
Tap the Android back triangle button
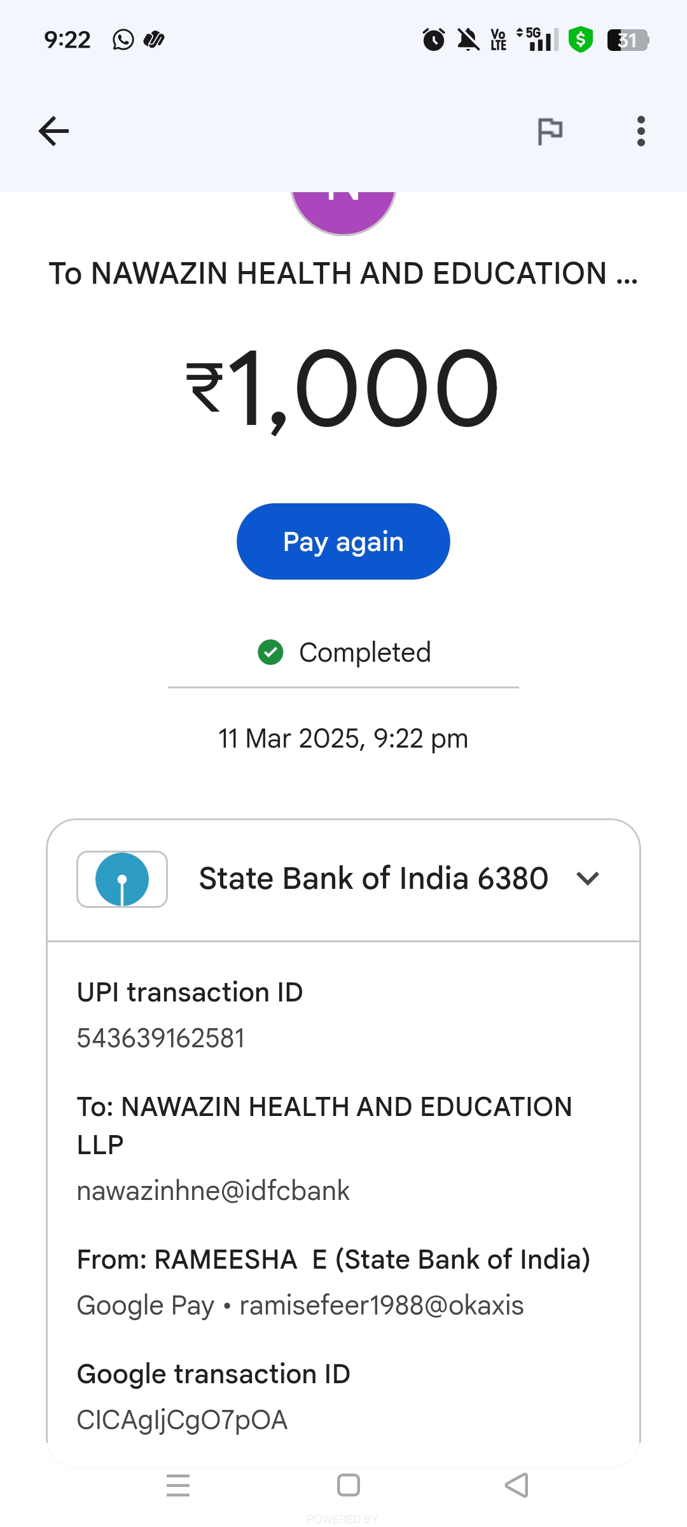(517, 1486)
